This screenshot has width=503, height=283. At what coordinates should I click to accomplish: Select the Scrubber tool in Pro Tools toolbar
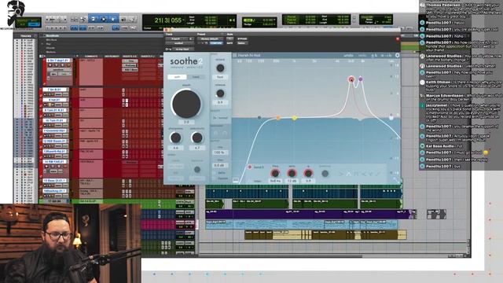pos(123,19)
